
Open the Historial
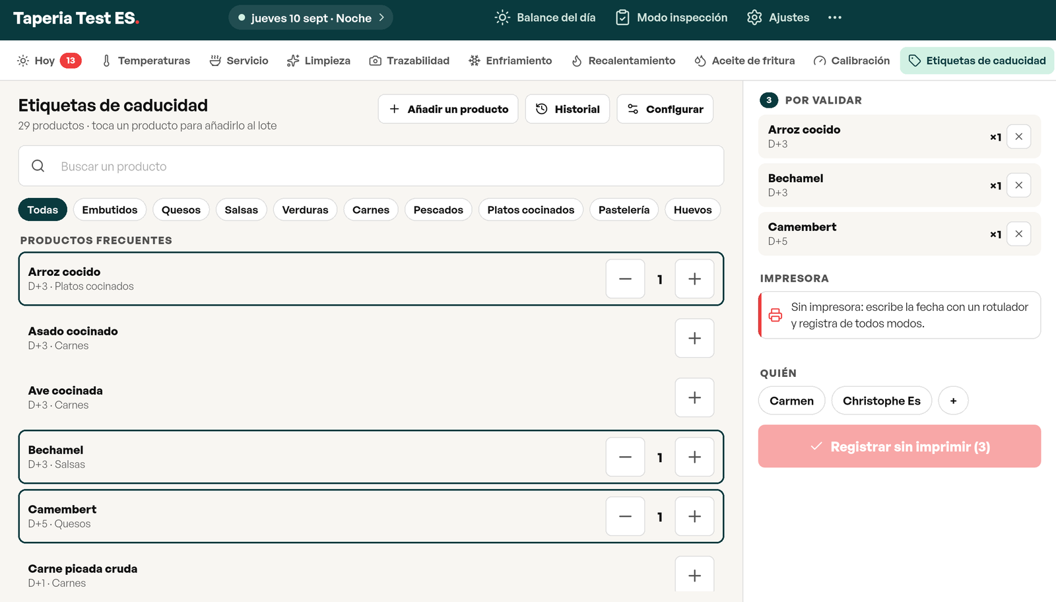click(x=568, y=109)
